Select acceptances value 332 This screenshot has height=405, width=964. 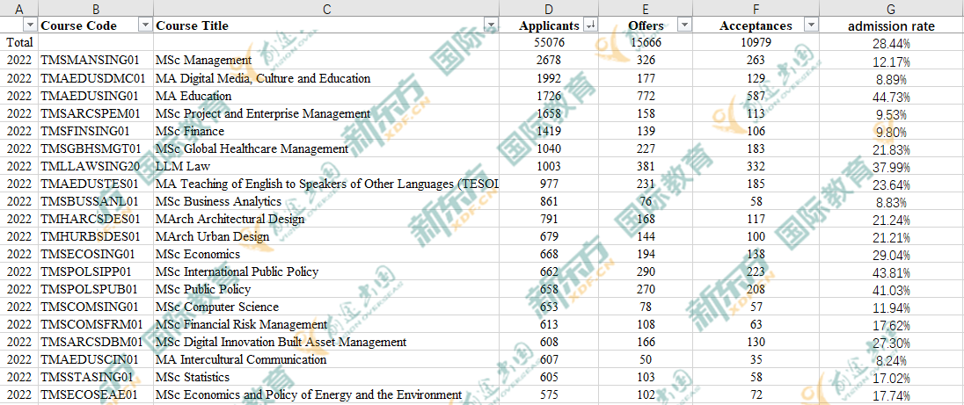[756, 166]
